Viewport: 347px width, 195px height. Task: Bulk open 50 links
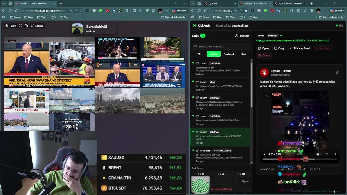(241, 174)
